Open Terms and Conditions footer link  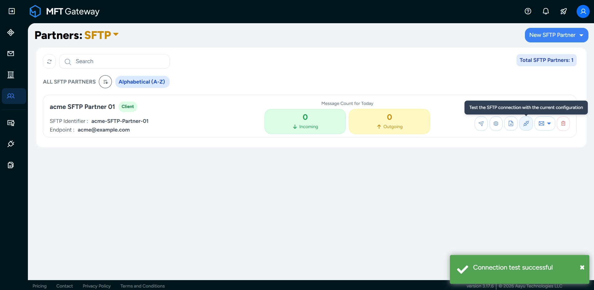143,286
